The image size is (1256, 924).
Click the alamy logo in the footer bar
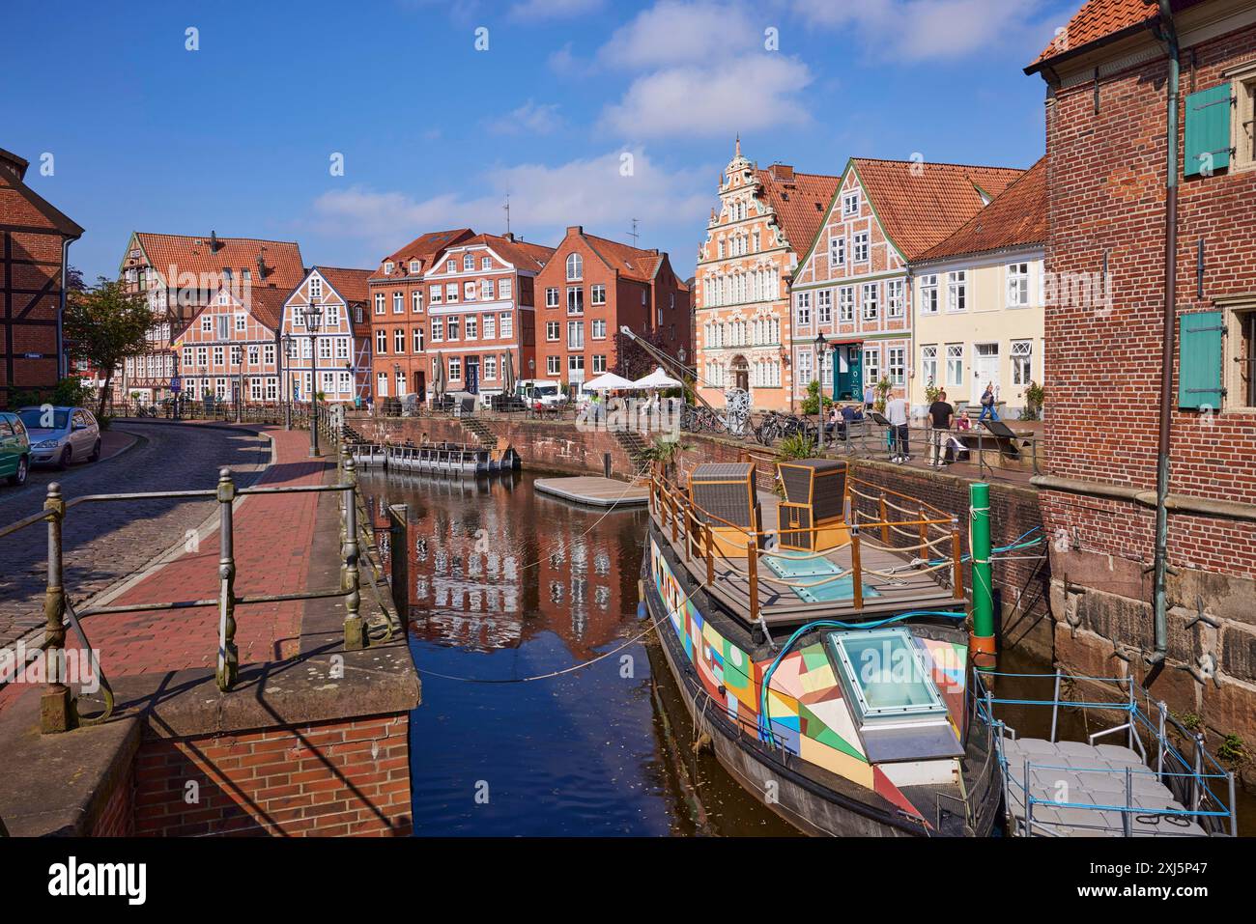coord(97,880)
